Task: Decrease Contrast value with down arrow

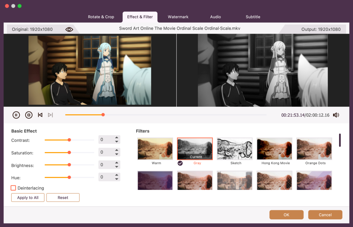Action: pos(117,142)
